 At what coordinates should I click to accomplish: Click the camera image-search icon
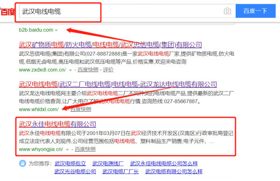227,11
